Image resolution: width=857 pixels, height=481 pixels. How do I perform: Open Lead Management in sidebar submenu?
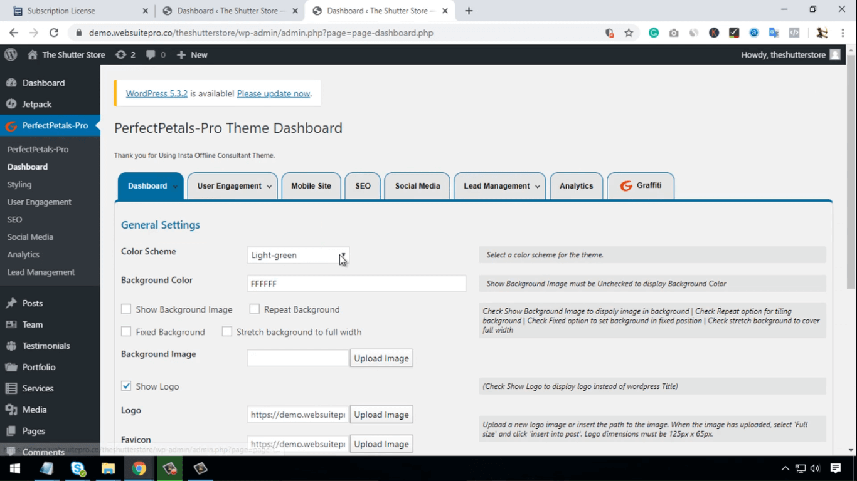coord(41,272)
